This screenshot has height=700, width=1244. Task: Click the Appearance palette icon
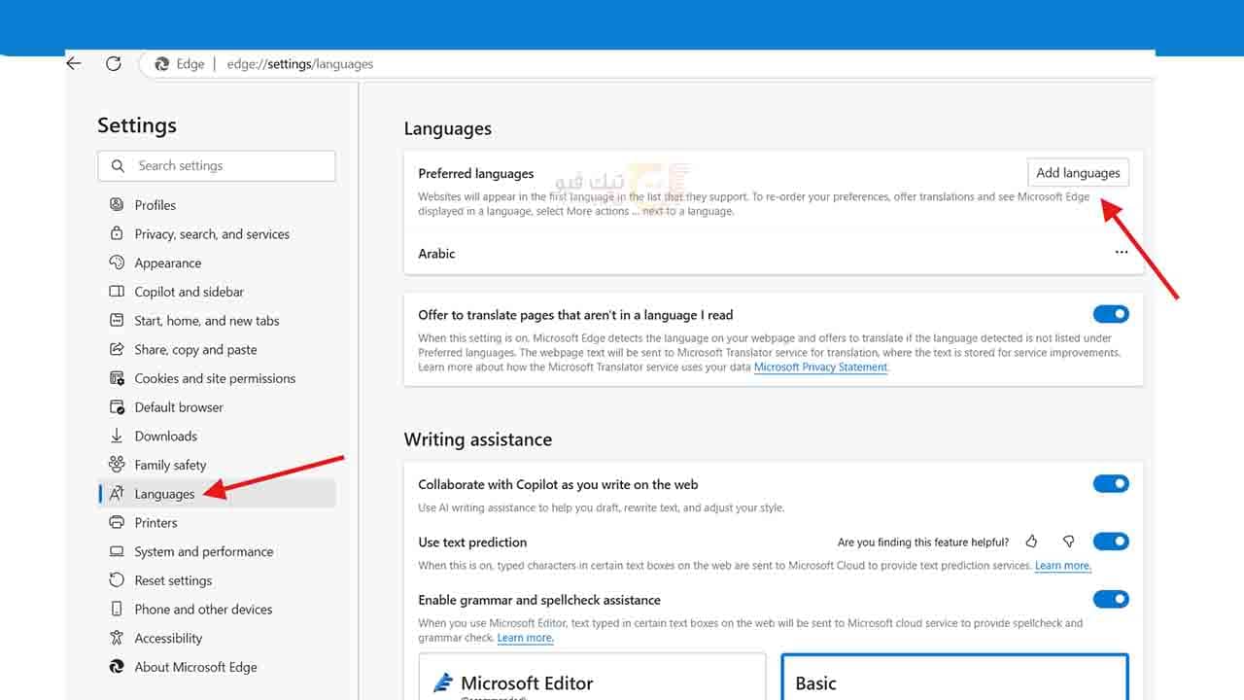click(x=117, y=262)
